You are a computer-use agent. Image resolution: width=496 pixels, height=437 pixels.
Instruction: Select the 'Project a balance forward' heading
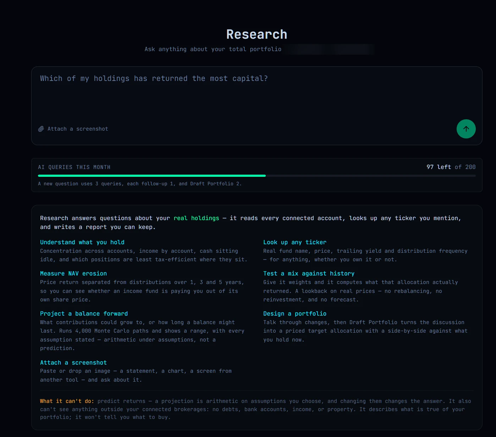(x=84, y=313)
